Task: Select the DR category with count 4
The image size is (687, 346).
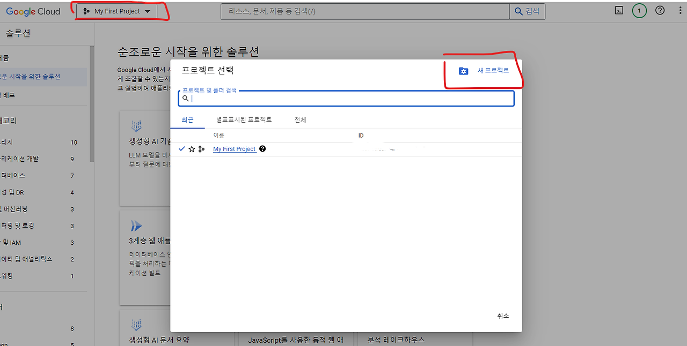Action: tap(43, 192)
